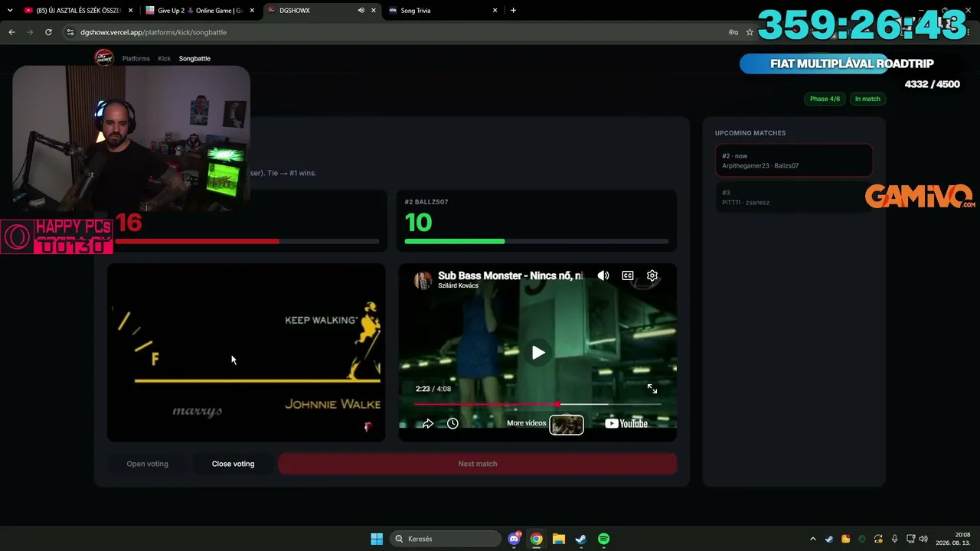Viewport: 980px width, 551px height.
Task: Share the YouTube video via arrow icon
Action: 428,423
